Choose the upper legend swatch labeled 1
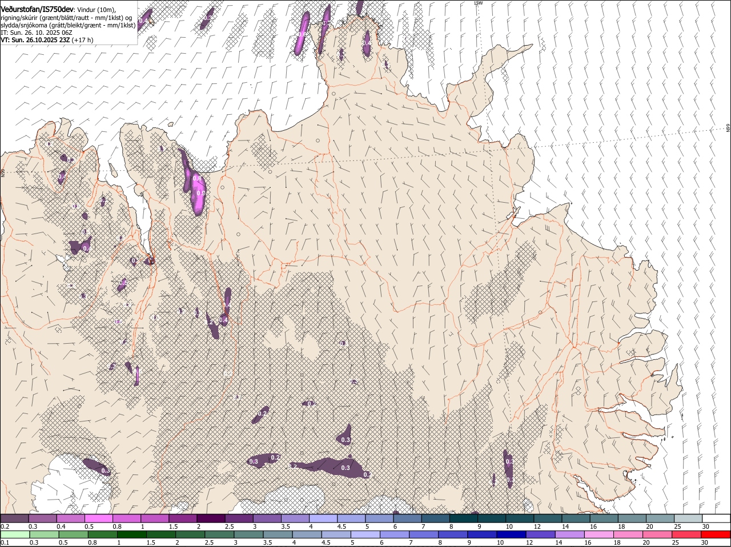 (x=155, y=518)
